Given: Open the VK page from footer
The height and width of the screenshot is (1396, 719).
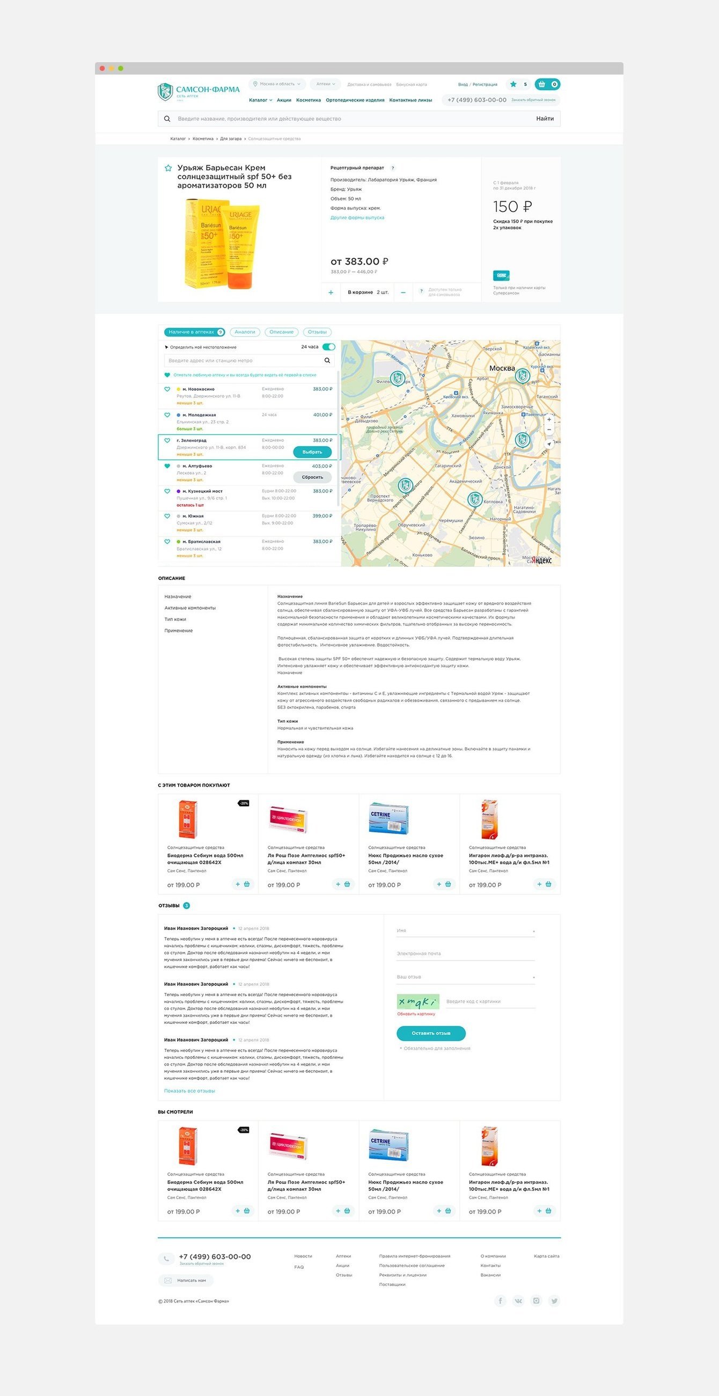Looking at the screenshot, I should (518, 1300).
